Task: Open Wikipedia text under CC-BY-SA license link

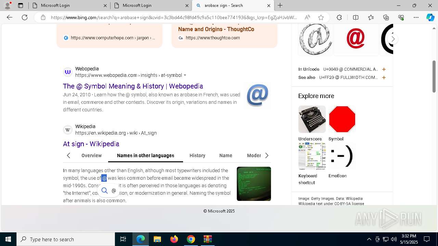Action: pos(331,204)
